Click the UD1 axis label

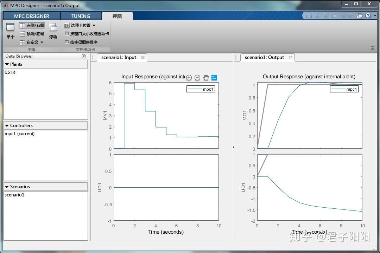[100, 187]
